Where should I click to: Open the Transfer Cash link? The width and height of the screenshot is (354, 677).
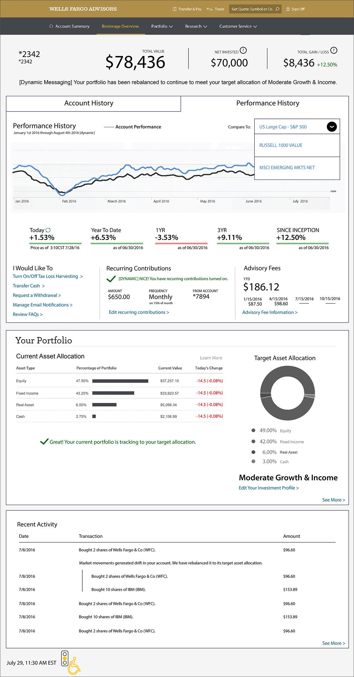tap(29, 286)
